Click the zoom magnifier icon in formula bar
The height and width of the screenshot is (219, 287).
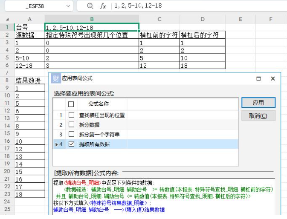90,6
